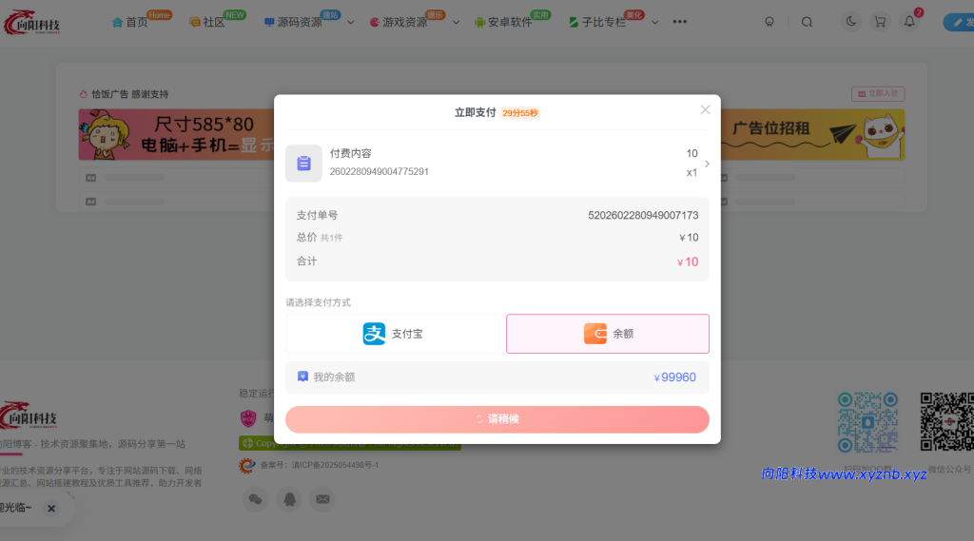The image size is (974, 541).
Task: Open the 首页 Home menu item
Action: 129,23
